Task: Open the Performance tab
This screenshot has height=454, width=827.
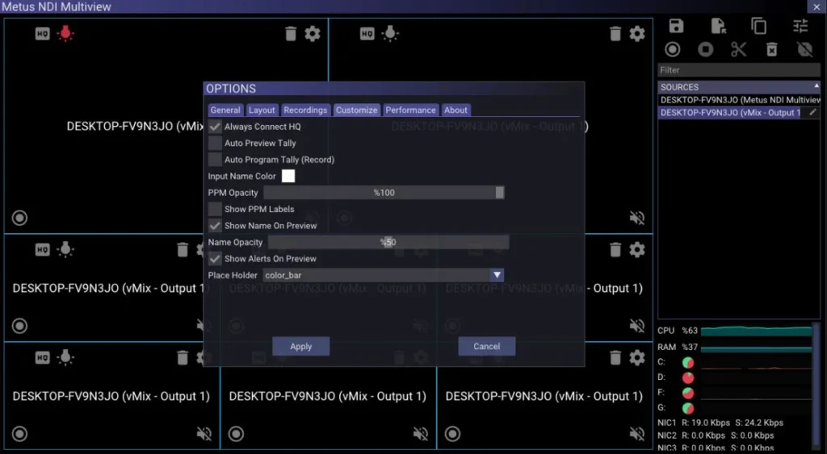Action: click(x=410, y=110)
